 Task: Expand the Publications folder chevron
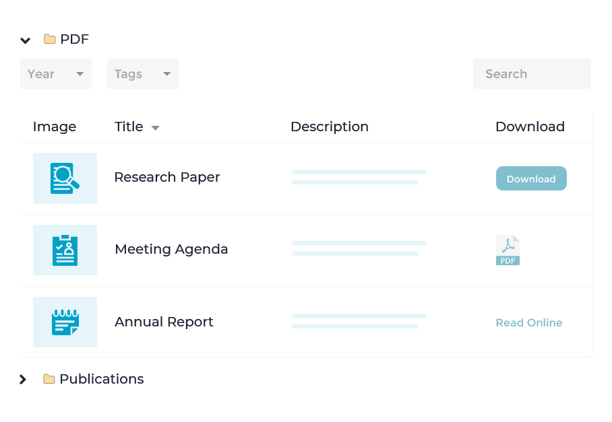(23, 380)
